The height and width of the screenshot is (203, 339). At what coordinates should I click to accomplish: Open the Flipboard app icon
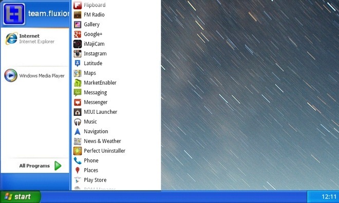pos(78,5)
